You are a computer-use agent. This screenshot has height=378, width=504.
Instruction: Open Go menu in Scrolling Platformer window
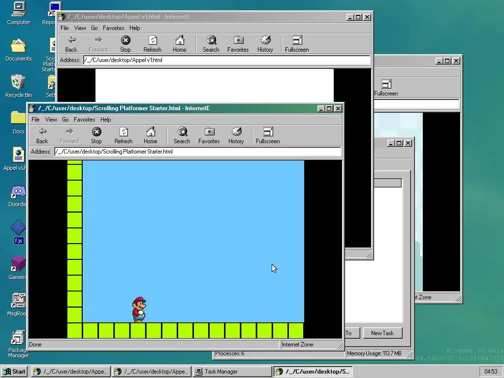65,120
